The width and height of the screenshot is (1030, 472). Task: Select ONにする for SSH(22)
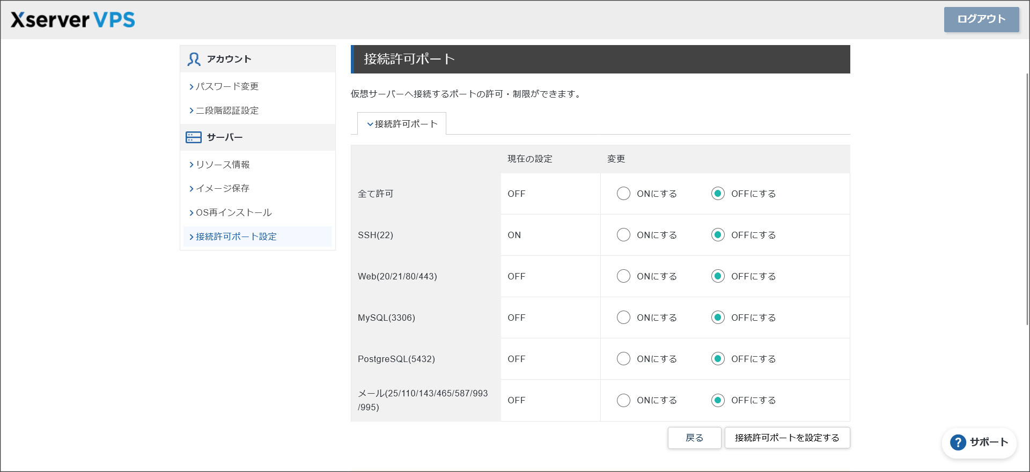click(x=623, y=235)
